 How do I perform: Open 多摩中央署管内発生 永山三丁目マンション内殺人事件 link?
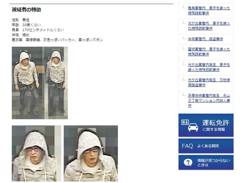pos(209,101)
